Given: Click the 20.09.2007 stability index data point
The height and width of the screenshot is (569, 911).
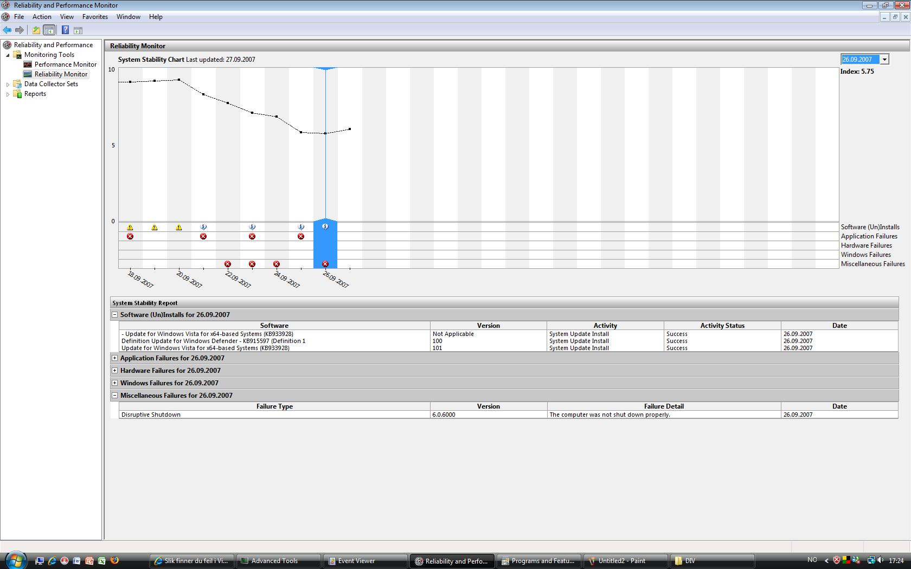Looking at the screenshot, I should click(179, 80).
